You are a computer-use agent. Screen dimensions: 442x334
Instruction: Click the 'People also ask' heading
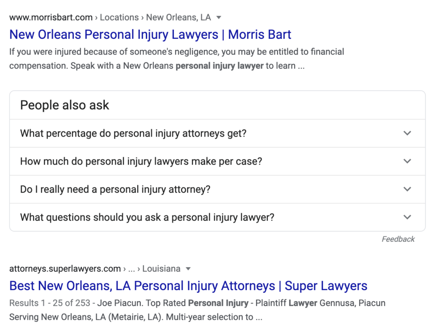click(x=65, y=105)
